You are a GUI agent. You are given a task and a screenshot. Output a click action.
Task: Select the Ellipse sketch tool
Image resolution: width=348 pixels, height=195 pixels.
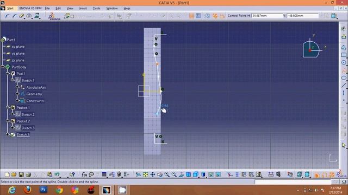[x=344, y=78]
